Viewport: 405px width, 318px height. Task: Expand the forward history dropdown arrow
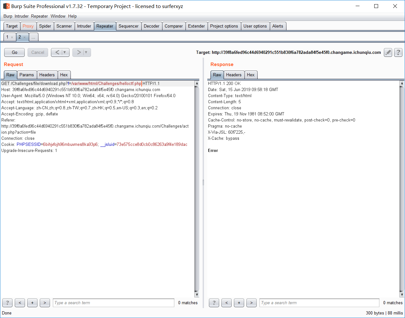tap(86, 52)
